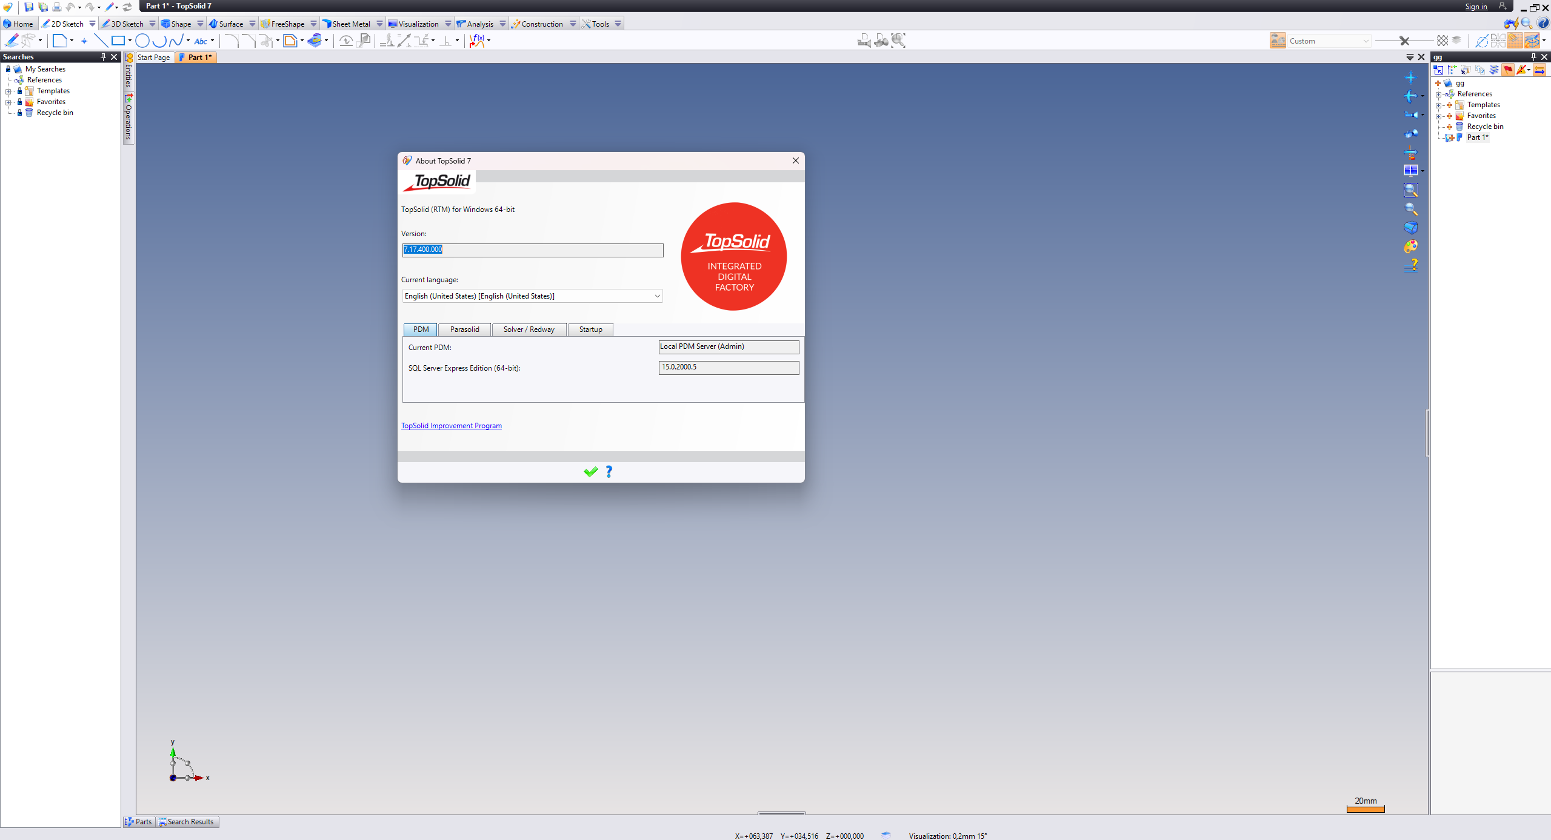Select the Spline curve tool
Viewport: 1551px width, 840px height.
click(x=176, y=41)
